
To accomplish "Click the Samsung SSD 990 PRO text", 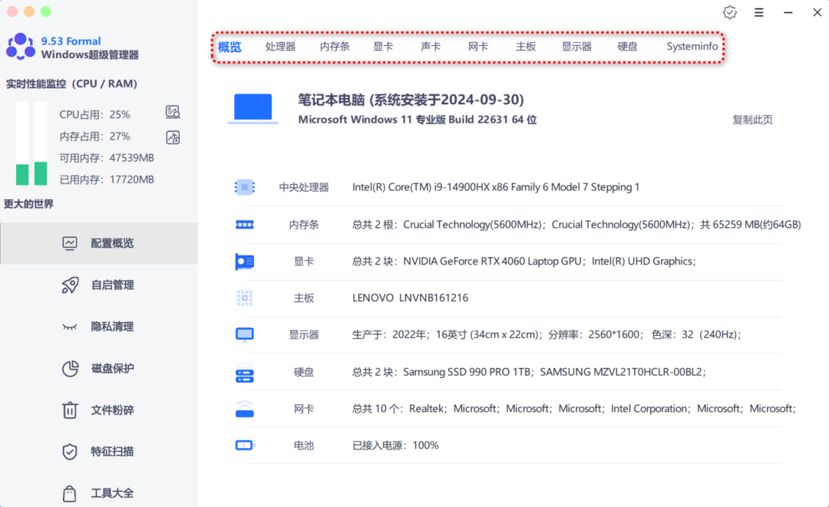I will point(529,372).
